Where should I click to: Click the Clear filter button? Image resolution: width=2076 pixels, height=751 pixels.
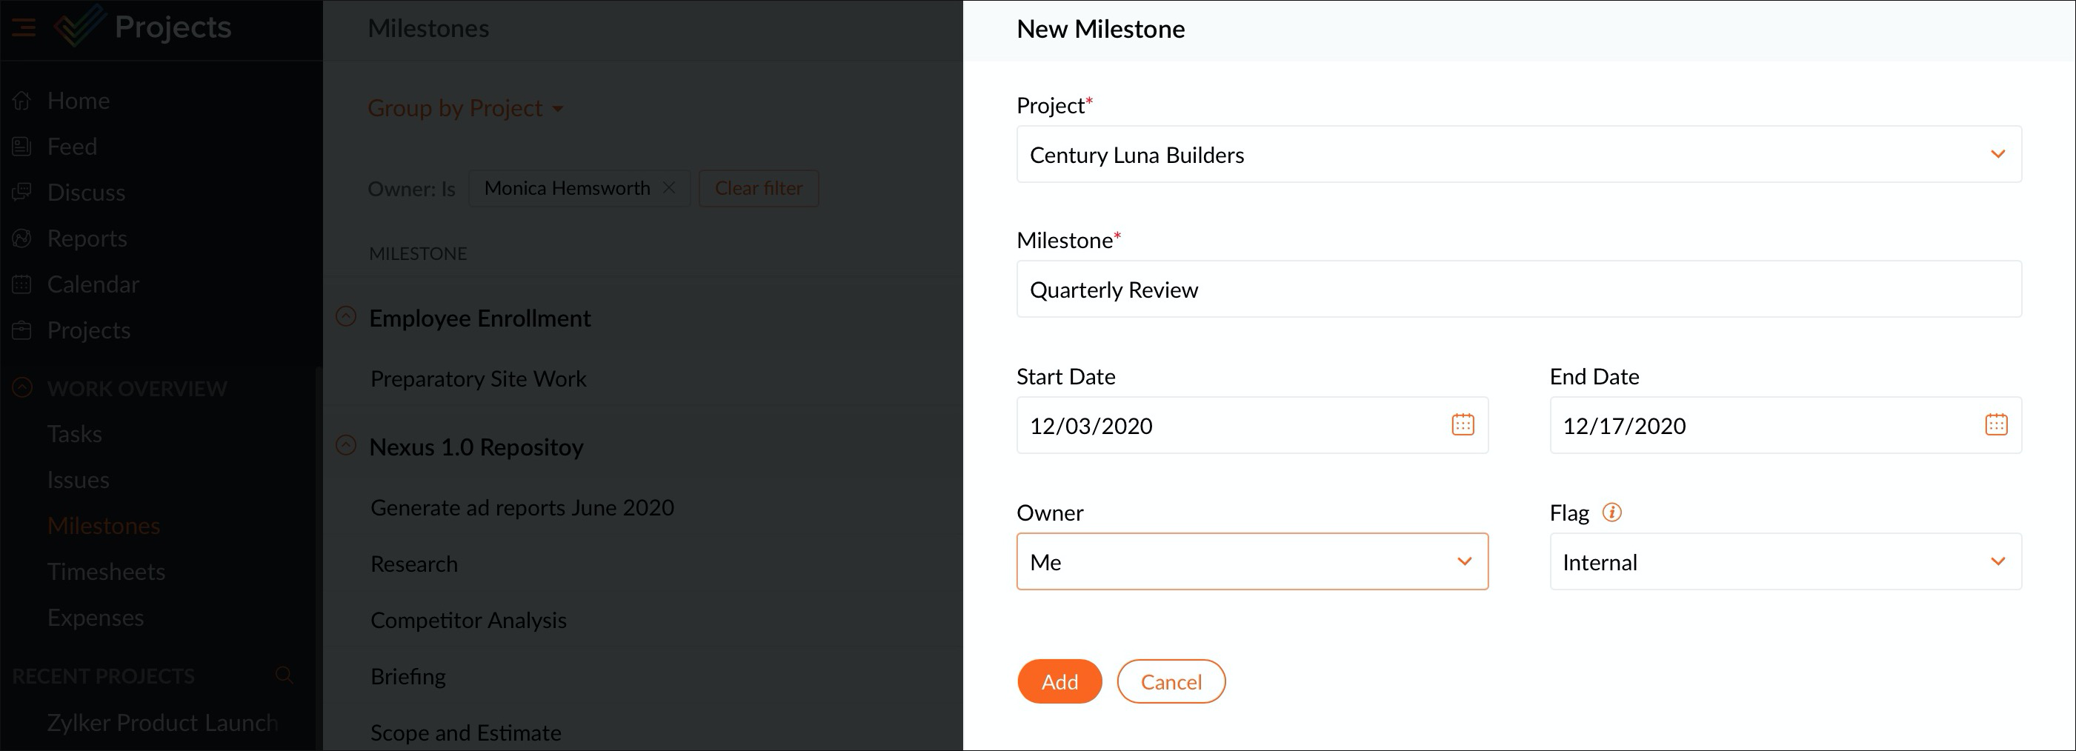click(759, 188)
